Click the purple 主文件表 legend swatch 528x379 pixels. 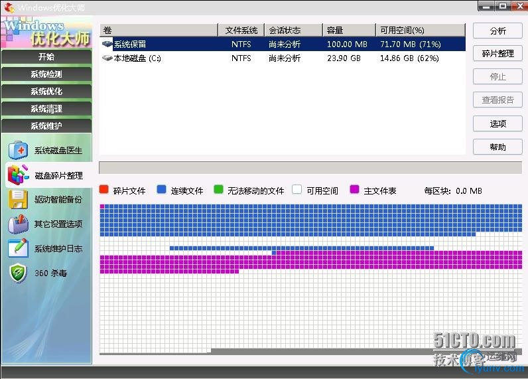click(x=354, y=189)
